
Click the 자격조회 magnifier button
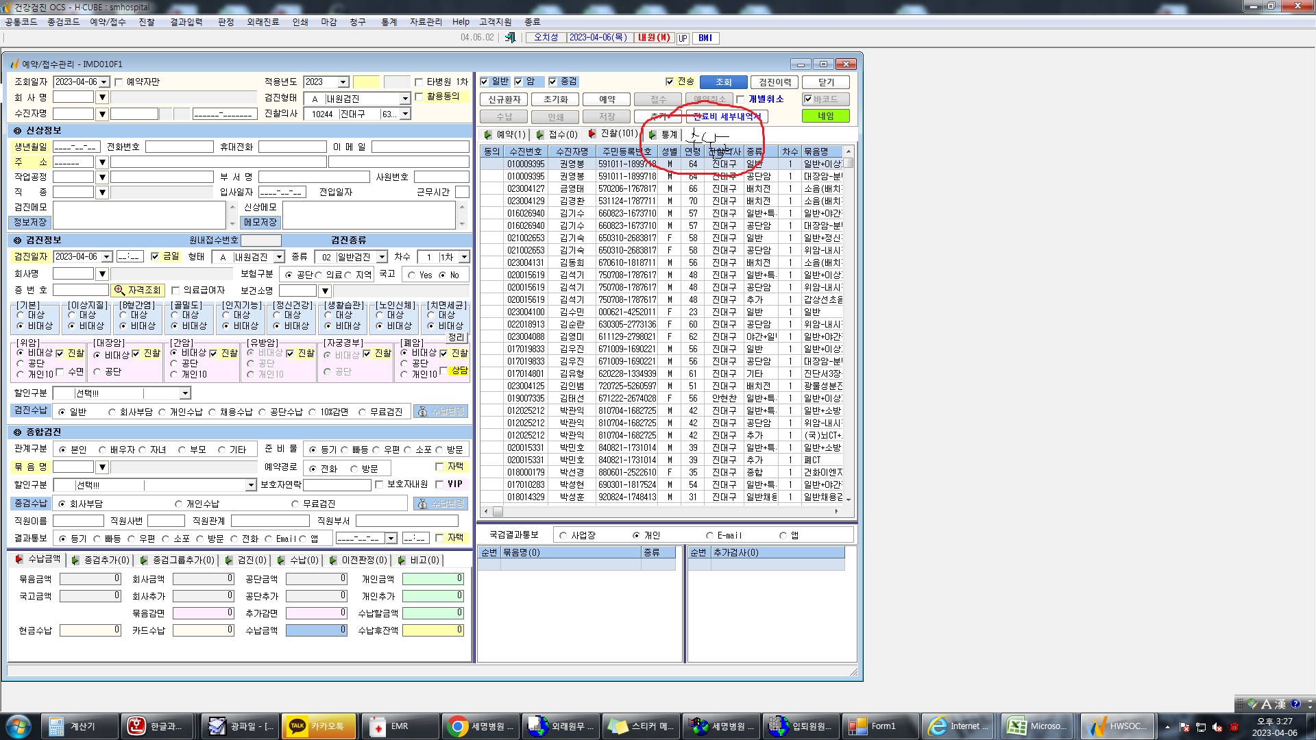(x=138, y=291)
